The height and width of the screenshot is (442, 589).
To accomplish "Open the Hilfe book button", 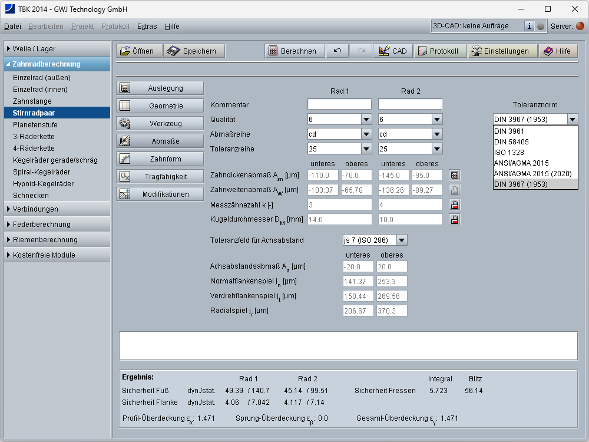I will coord(557,51).
